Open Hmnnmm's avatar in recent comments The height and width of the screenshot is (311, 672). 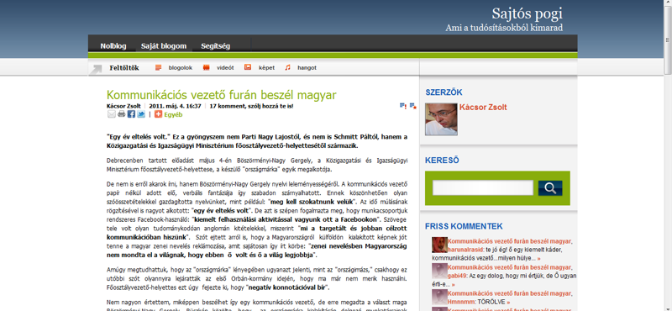tap(439, 298)
